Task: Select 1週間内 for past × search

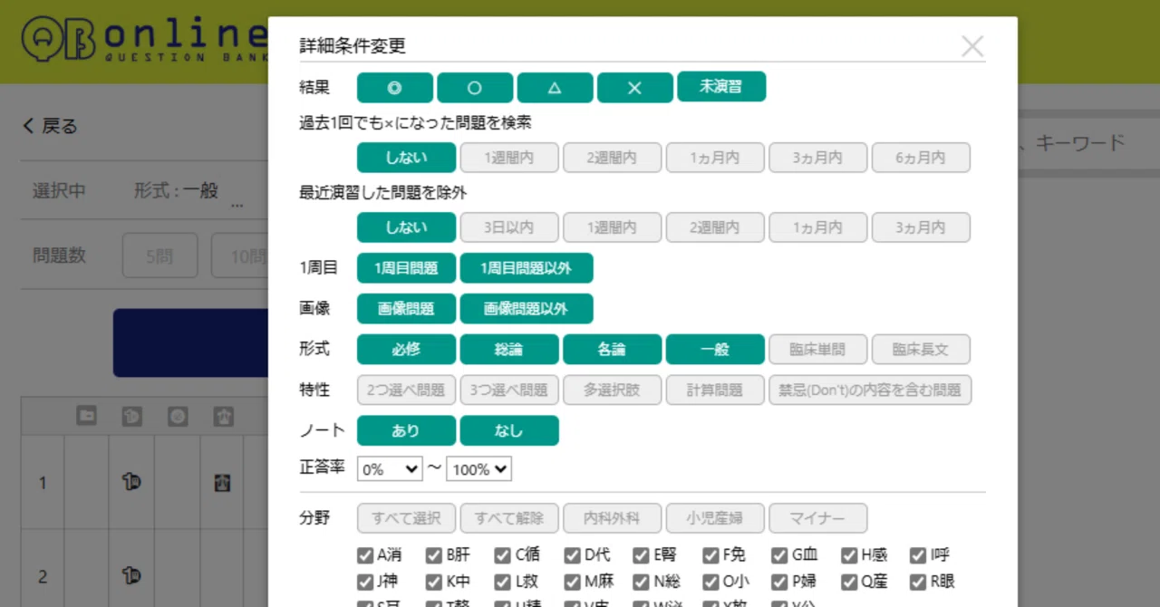Action: pos(508,158)
